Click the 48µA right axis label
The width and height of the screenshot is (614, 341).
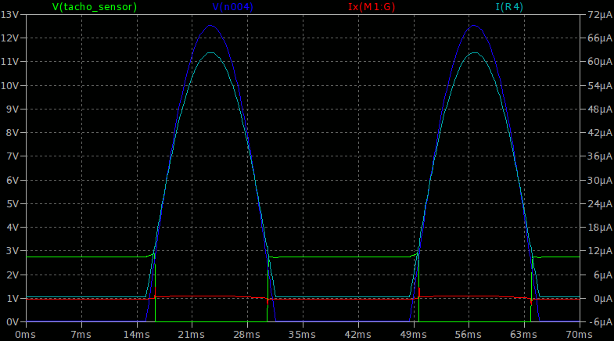click(600, 109)
